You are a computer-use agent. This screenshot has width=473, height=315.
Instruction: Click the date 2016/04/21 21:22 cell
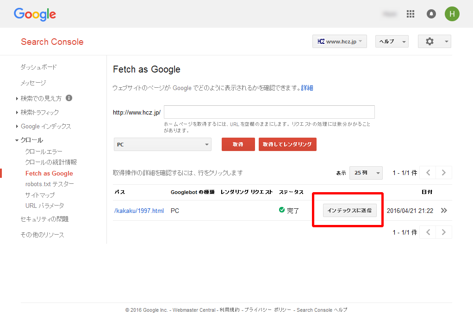(x=410, y=211)
